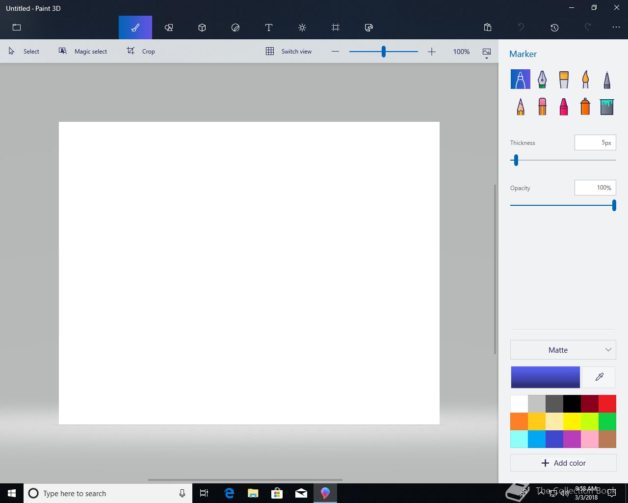
Task: Expand the Matte material dropdown
Action: click(x=563, y=350)
